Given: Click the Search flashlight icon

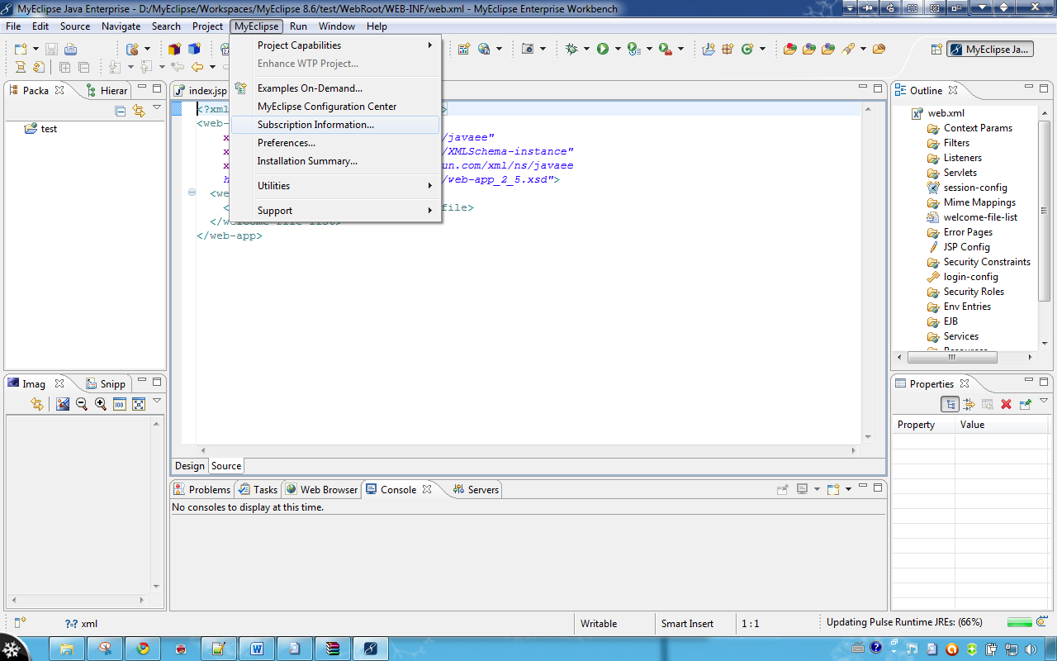Looking at the screenshot, I should 848,49.
